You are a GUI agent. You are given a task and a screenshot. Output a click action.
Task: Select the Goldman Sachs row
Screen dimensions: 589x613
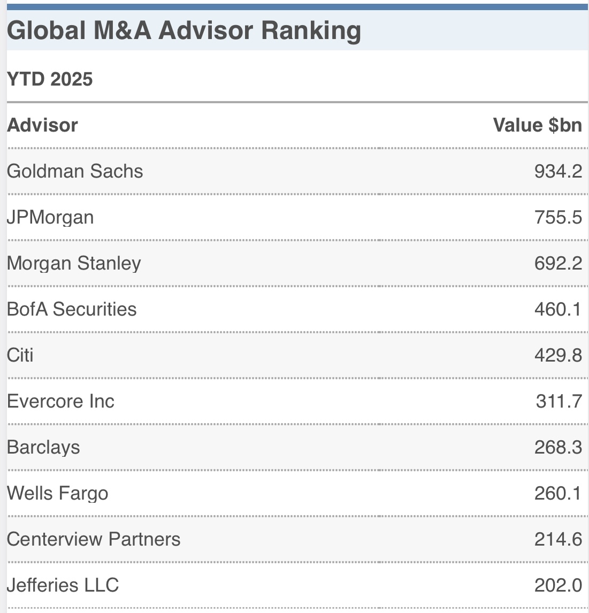point(297,171)
